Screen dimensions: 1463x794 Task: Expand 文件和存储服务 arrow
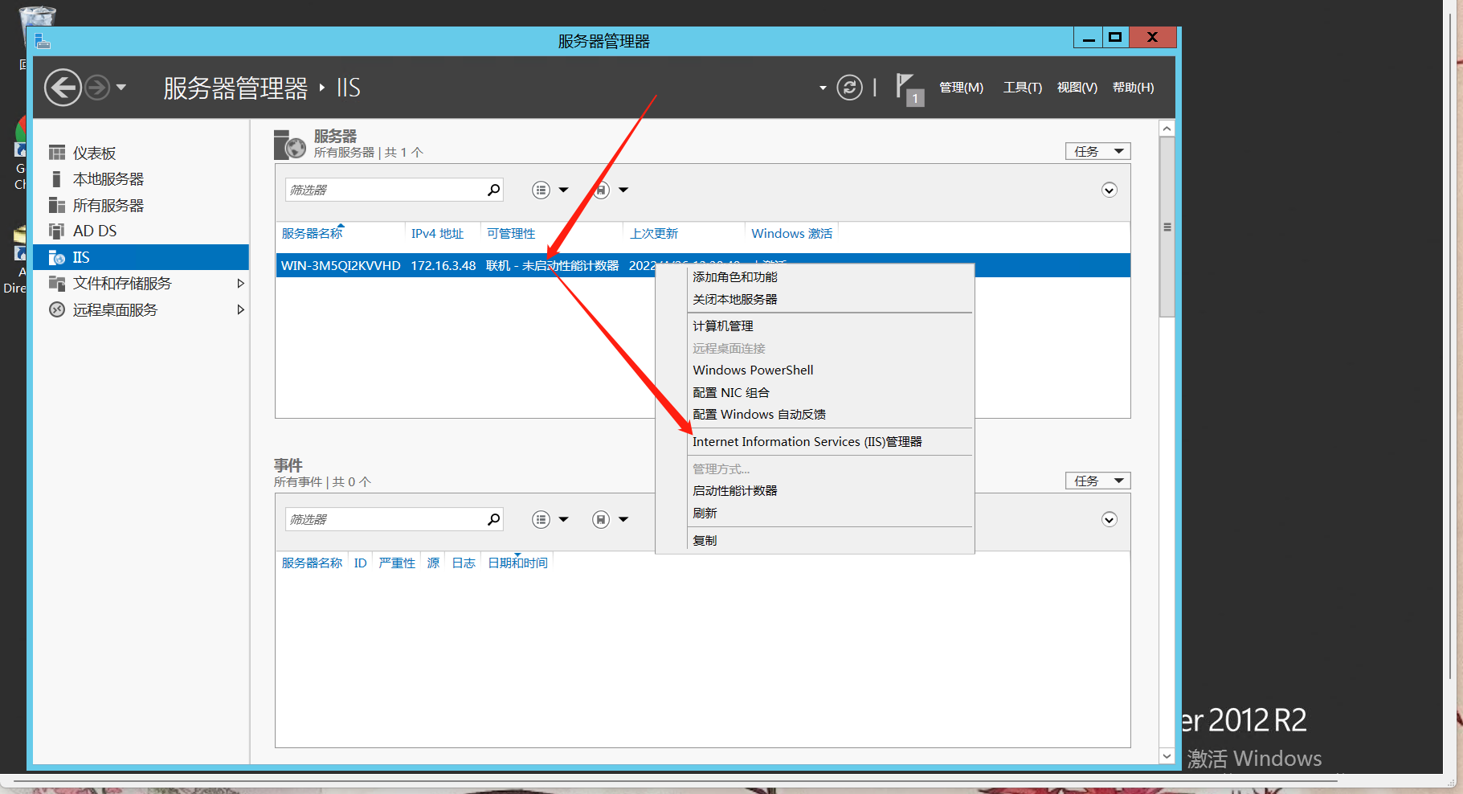coord(240,284)
